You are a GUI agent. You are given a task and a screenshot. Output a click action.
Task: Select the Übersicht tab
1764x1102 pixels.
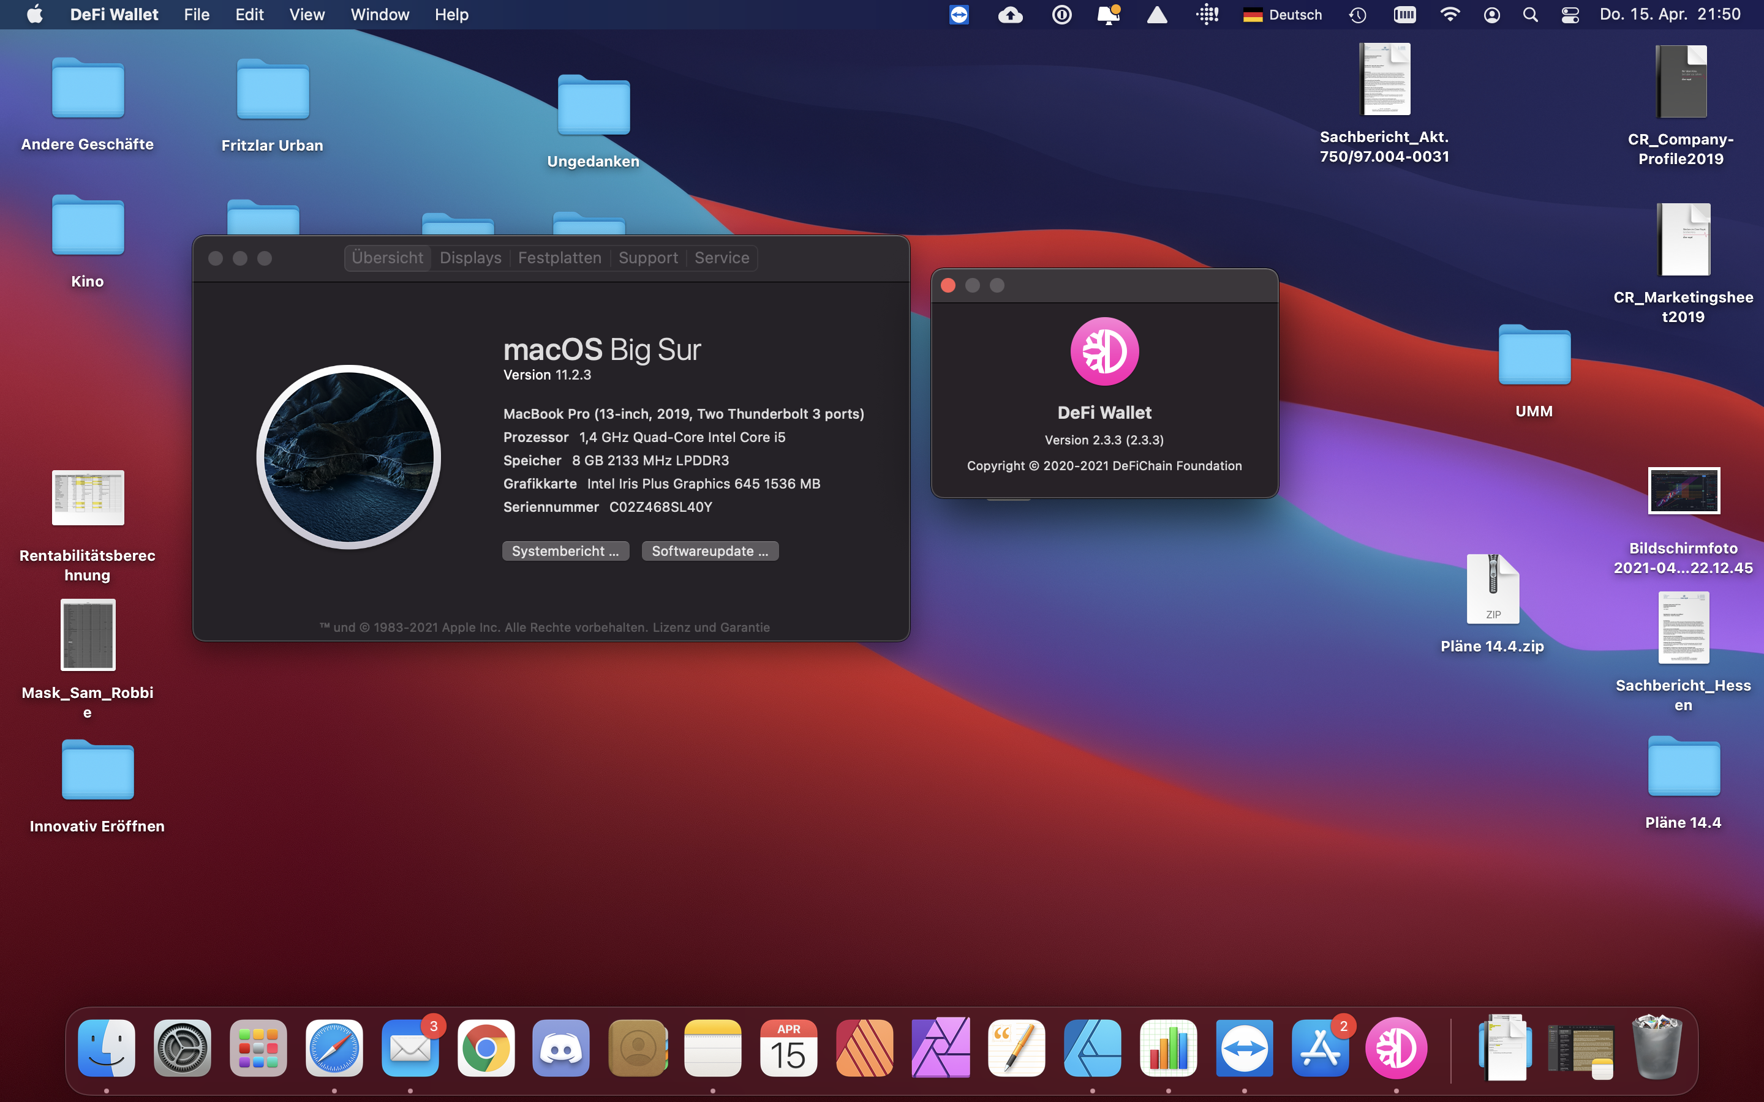tap(387, 258)
